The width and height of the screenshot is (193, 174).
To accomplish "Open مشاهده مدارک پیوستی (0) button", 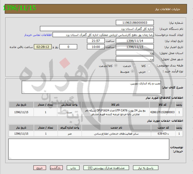I will pos(106,168).
